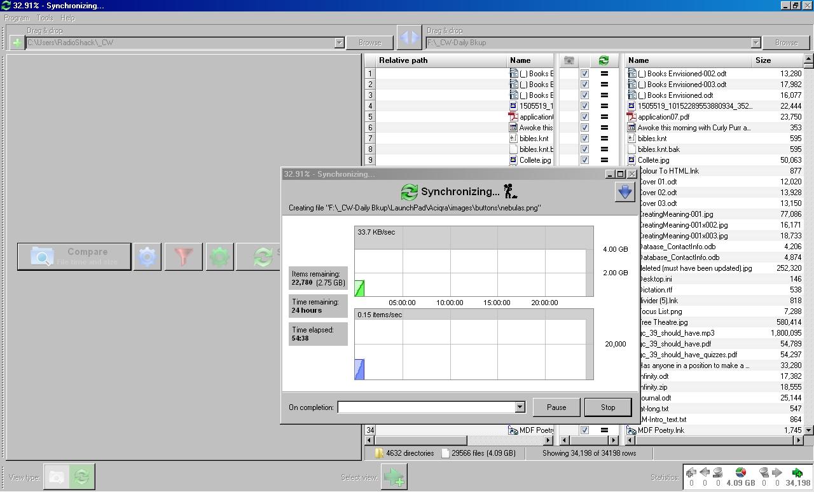Toggle the checkbox on row 8

pyautogui.click(x=584, y=149)
